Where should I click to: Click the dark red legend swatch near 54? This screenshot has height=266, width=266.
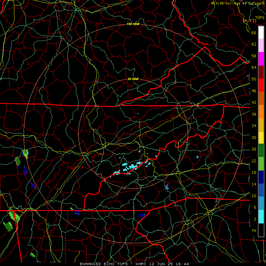pyautogui.click(x=261, y=72)
